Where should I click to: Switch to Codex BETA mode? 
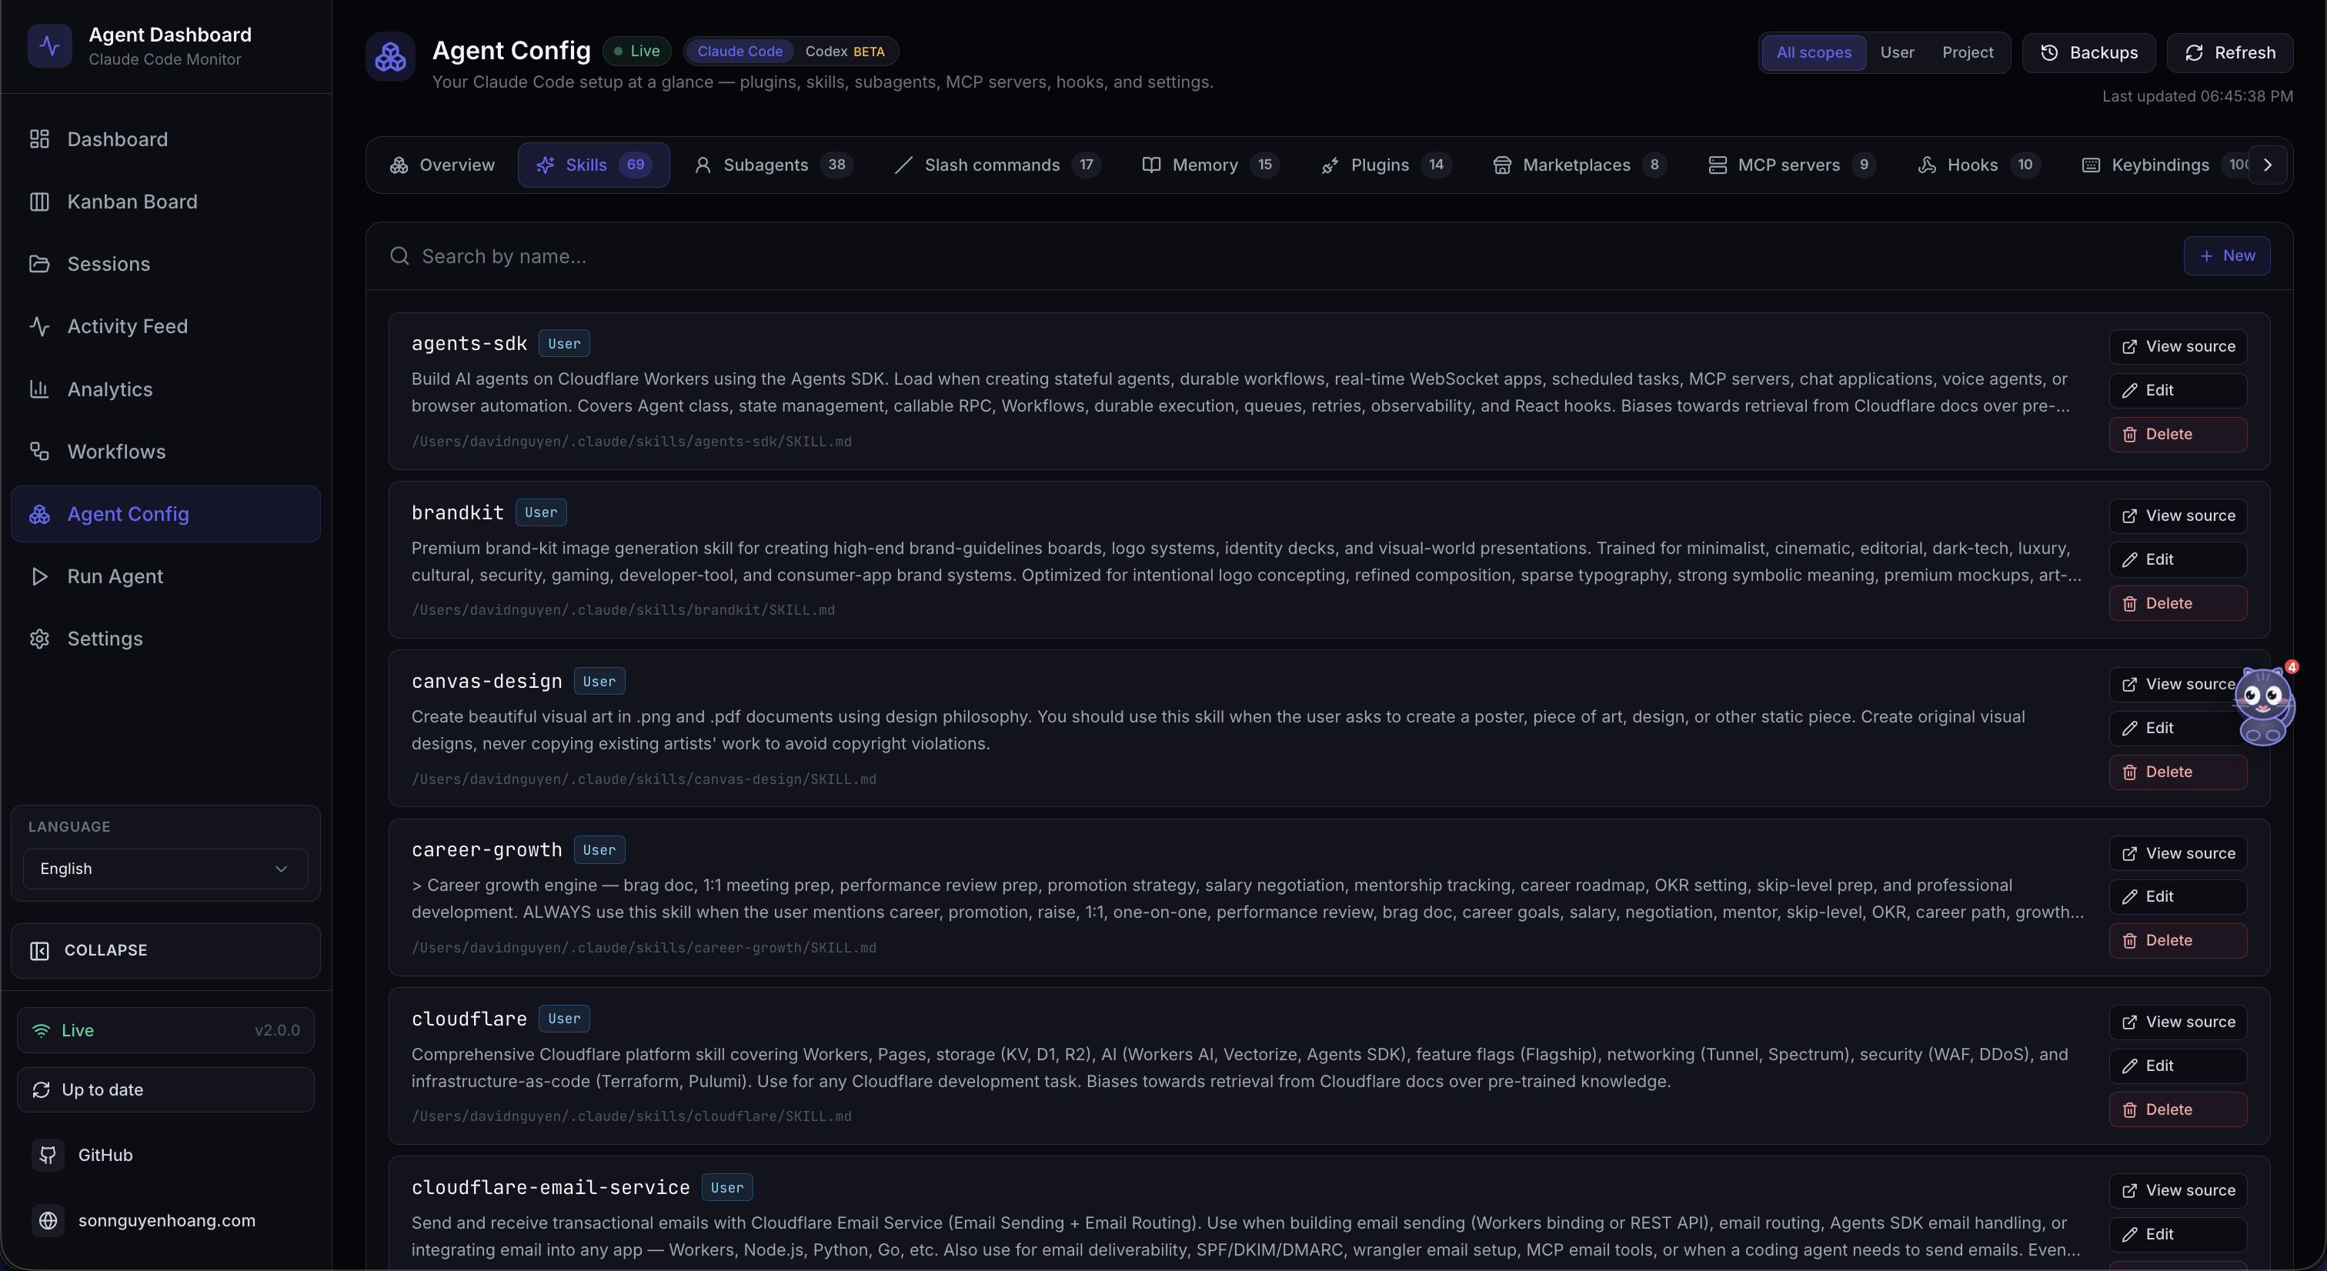[x=845, y=52]
